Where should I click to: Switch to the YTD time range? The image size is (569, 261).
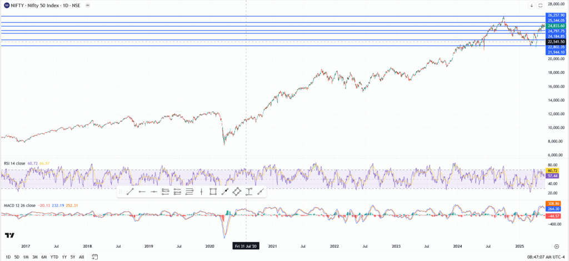pos(54,257)
